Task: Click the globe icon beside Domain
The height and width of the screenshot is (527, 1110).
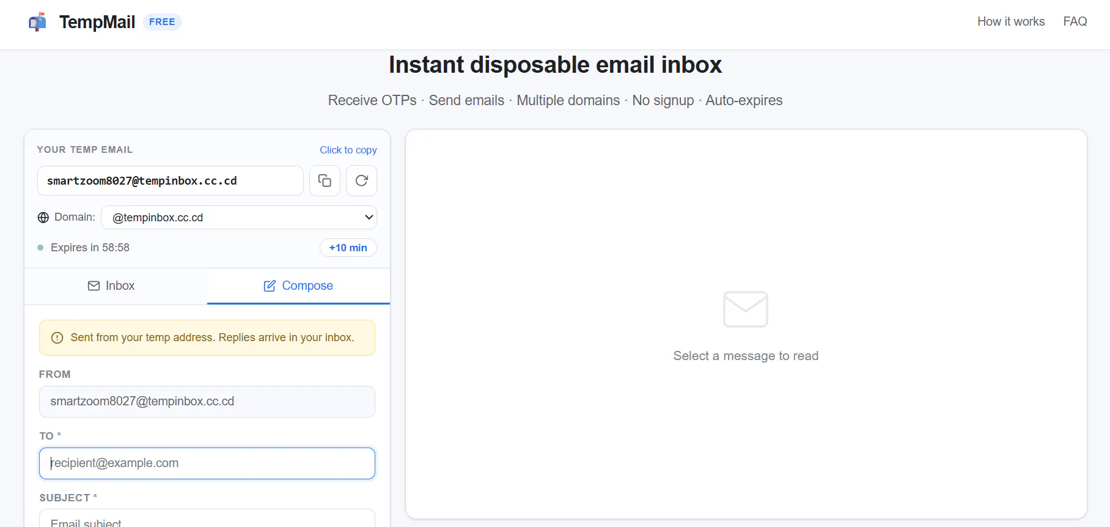Action: tap(43, 218)
